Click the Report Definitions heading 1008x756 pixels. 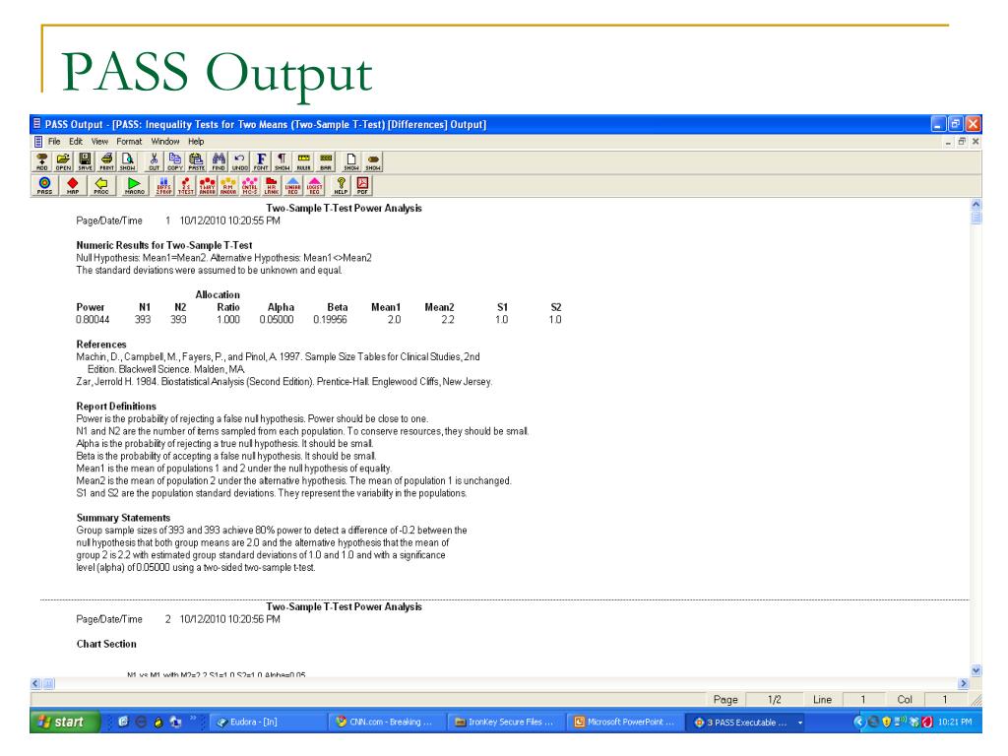pos(116,407)
